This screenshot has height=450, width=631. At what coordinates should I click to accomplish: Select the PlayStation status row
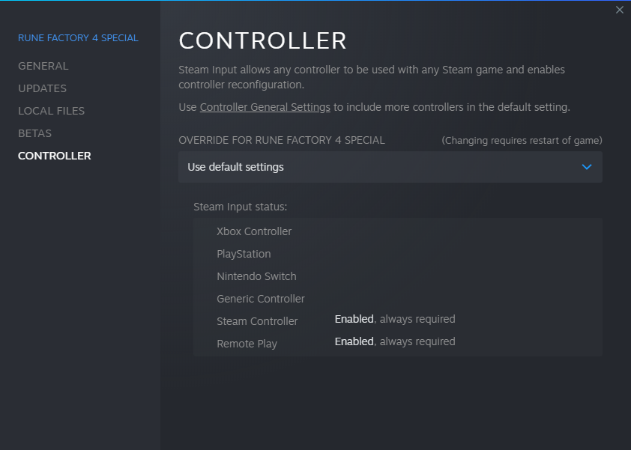(244, 254)
